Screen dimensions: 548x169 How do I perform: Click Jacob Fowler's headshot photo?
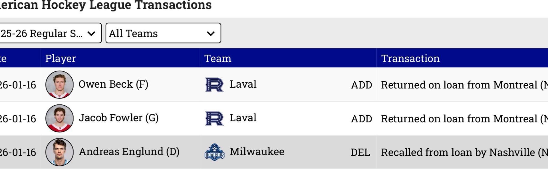coord(59,118)
